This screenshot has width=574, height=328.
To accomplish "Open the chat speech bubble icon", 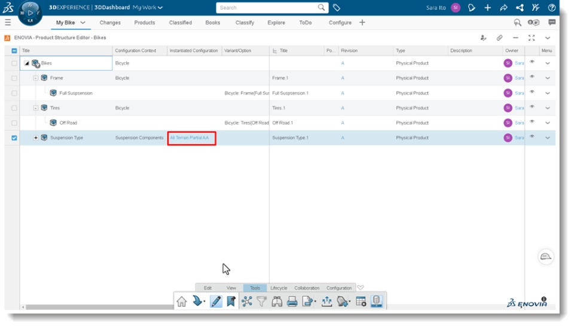I will point(552,22).
